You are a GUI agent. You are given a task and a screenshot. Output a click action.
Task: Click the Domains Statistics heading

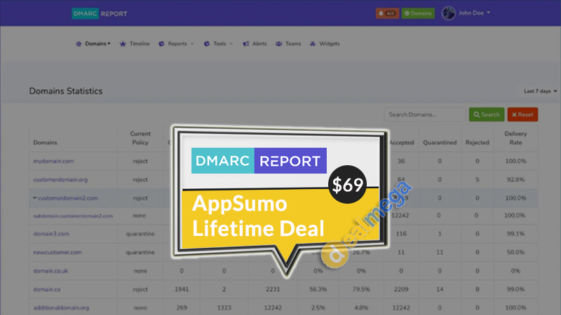pyautogui.click(x=66, y=91)
